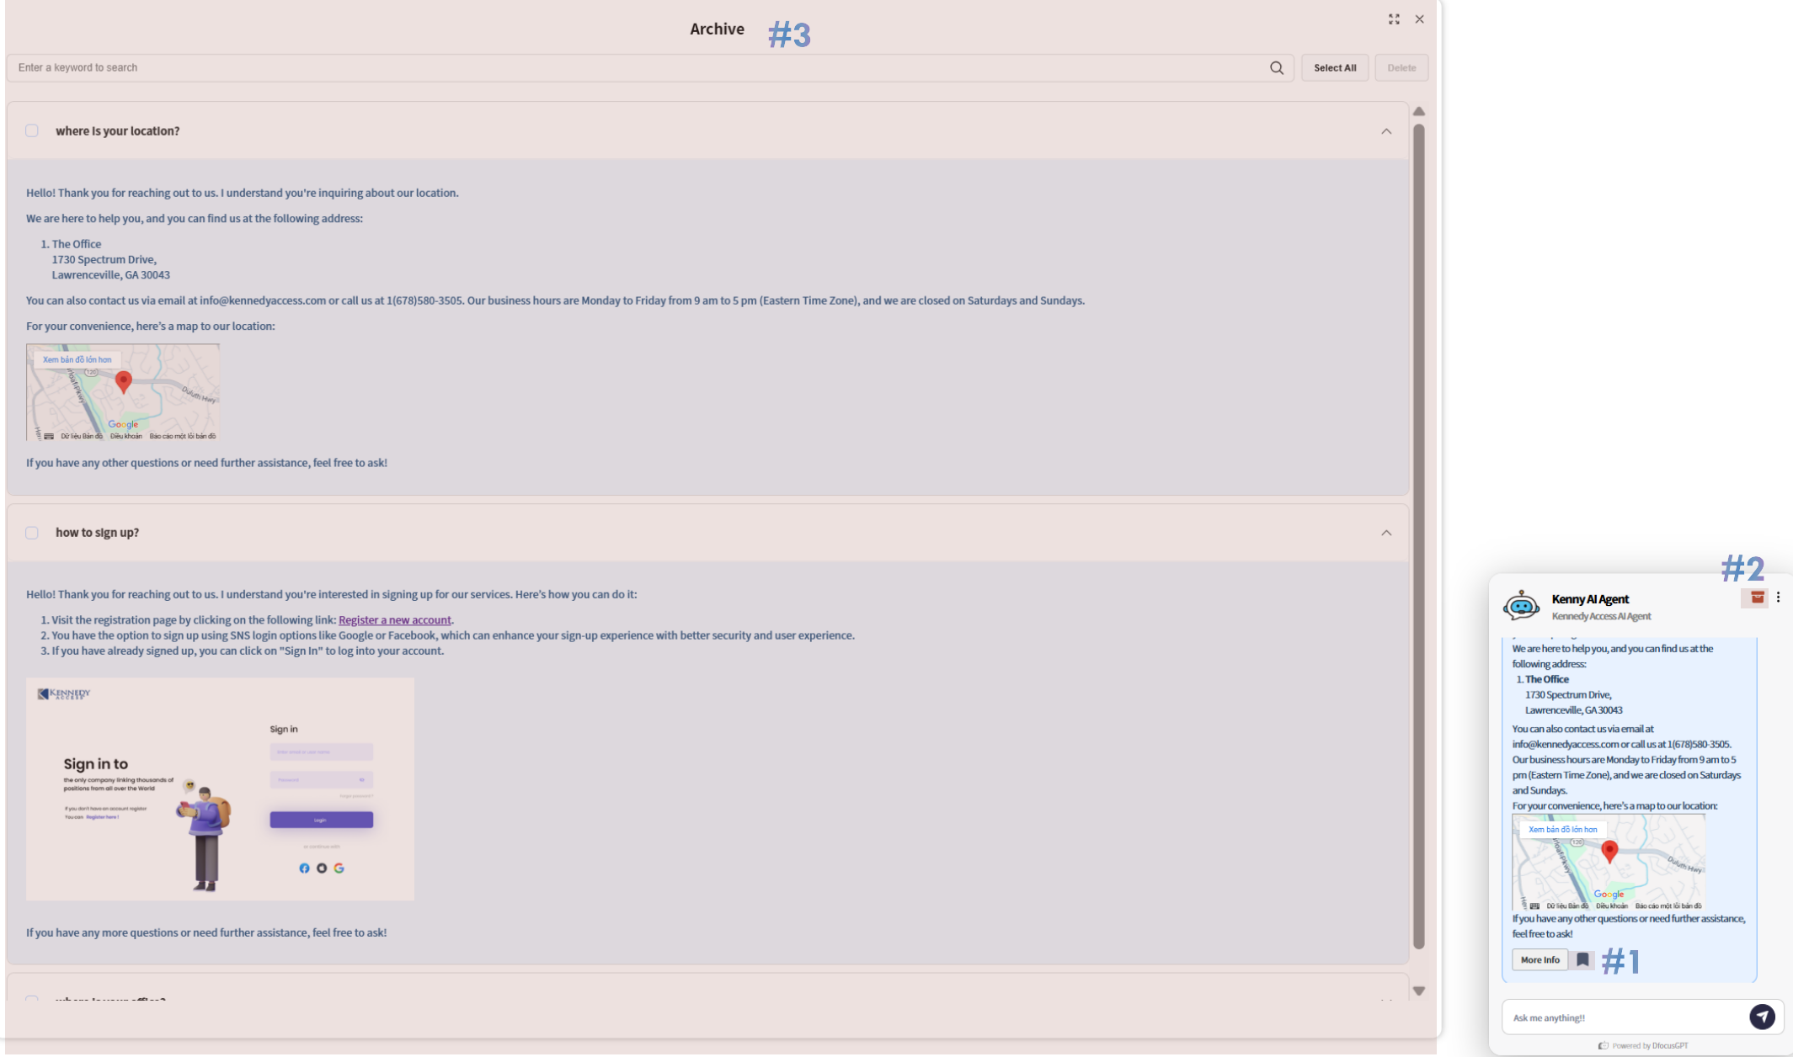
Task: Collapse the 'how to sign up?' entry
Action: coord(1385,533)
